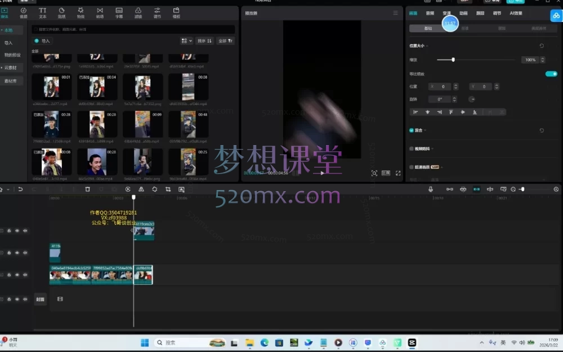
Task: Click the 导入 (Import) button
Action: [x=43, y=41]
